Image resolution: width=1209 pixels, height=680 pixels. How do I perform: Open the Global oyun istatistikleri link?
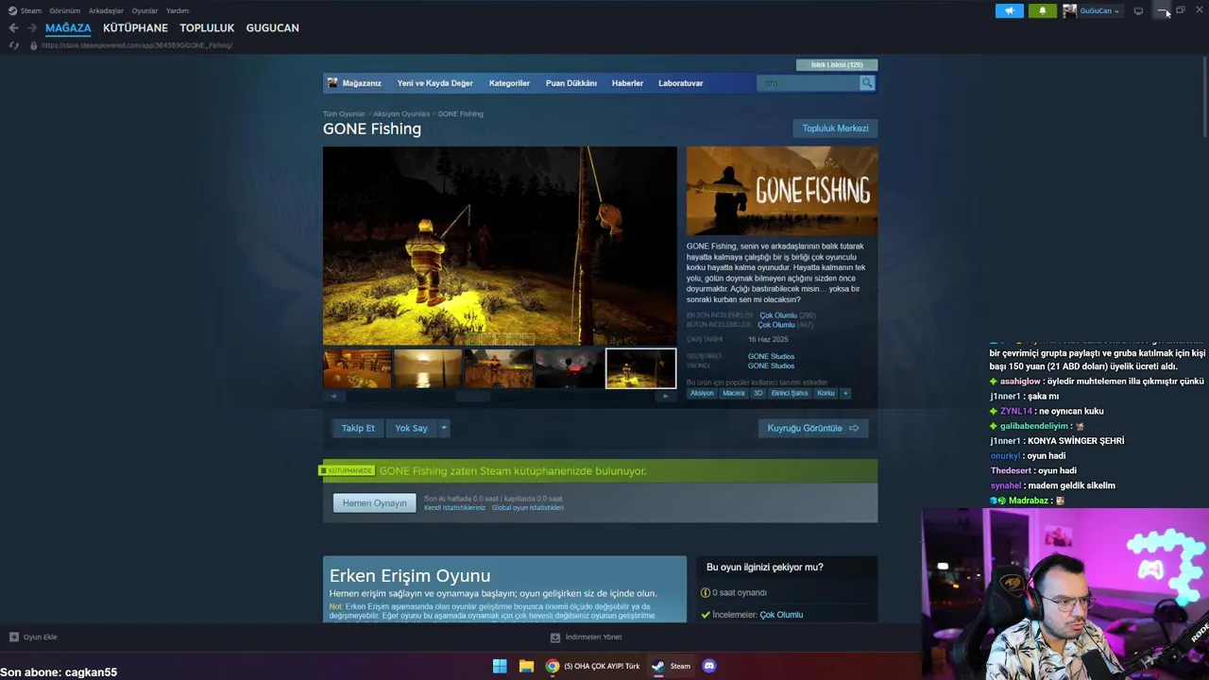tap(527, 508)
